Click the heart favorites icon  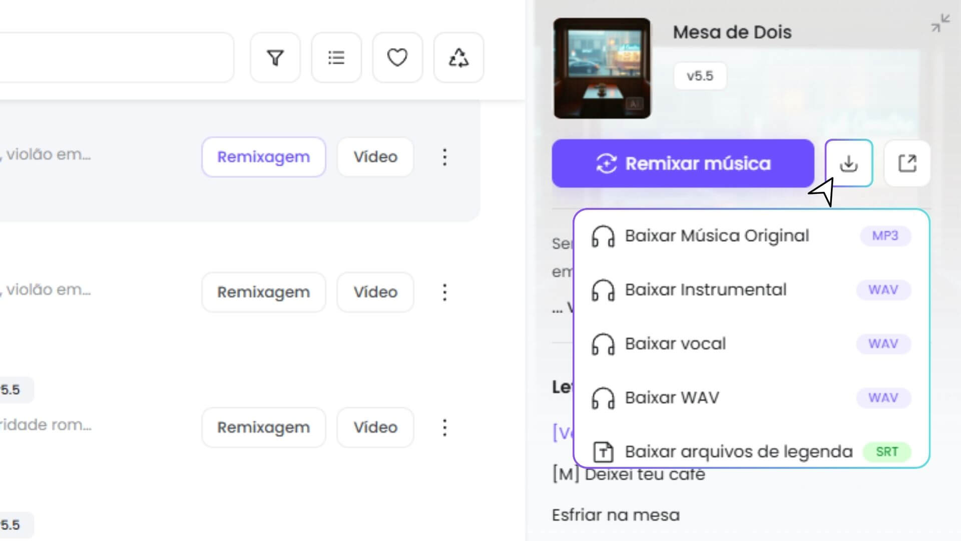pyautogui.click(x=397, y=57)
